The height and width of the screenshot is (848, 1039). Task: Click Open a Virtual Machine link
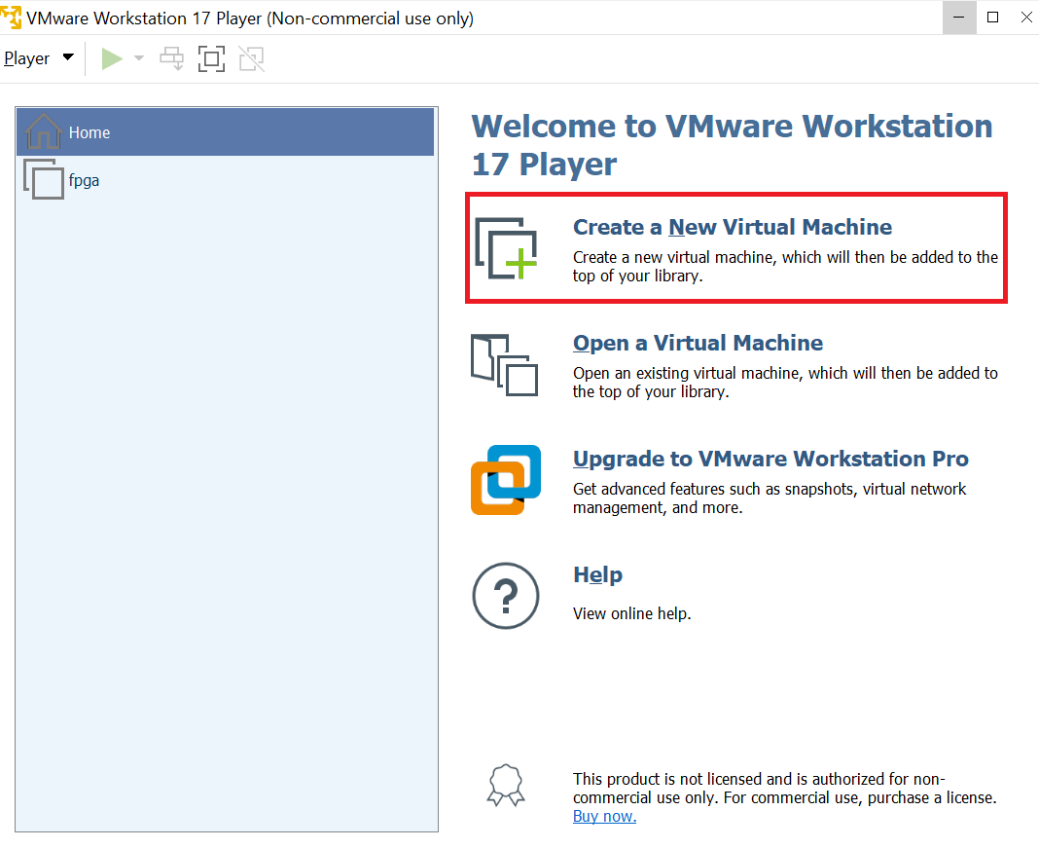(x=698, y=343)
